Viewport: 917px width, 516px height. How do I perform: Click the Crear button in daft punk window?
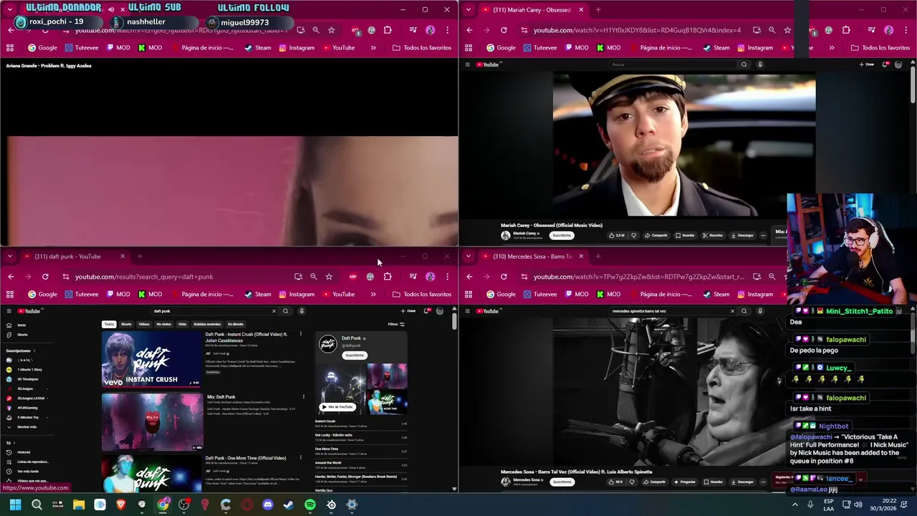coord(408,311)
